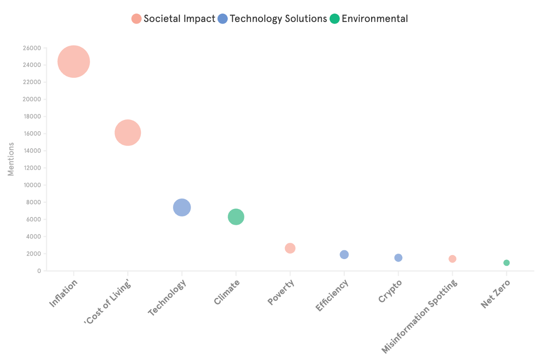Screen dimensions: 535x364
Task: Select the green Climate bubble
Action: click(x=236, y=217)
